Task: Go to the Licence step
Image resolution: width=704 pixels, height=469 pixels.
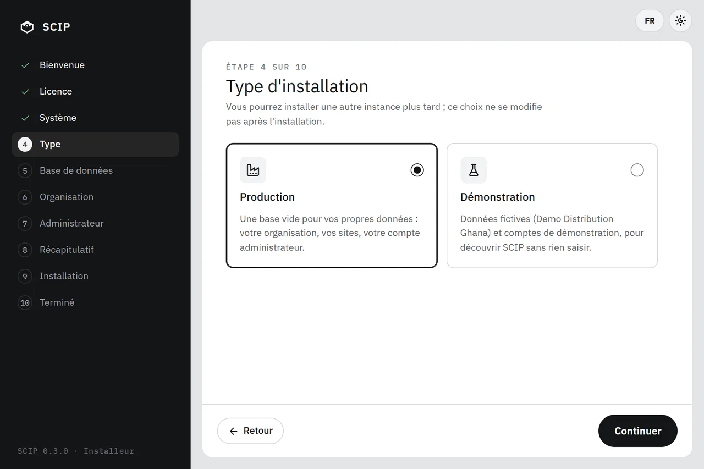Action: click(x=95, y=91)
